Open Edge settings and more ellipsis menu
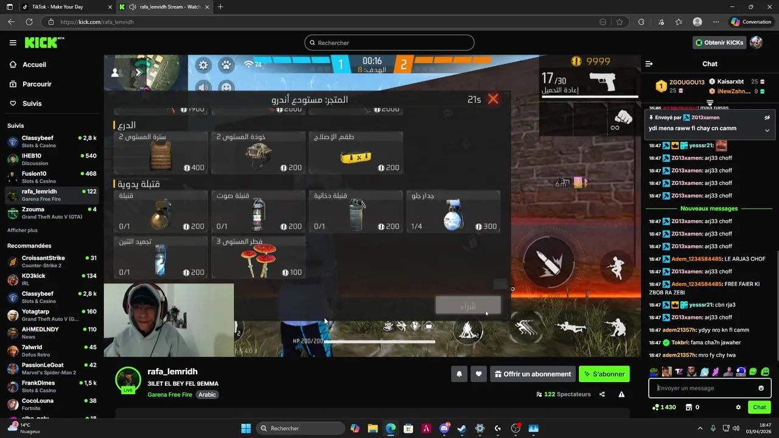The image size is (779, 438). 715,22
